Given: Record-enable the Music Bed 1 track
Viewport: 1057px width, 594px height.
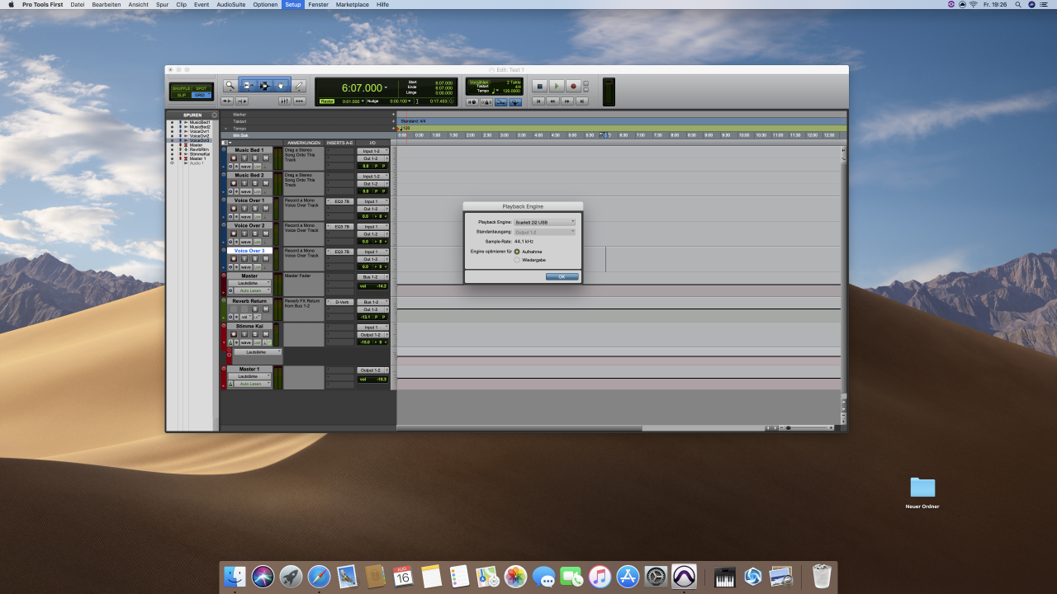Looking at the screenshot, I should click(234, 158).
